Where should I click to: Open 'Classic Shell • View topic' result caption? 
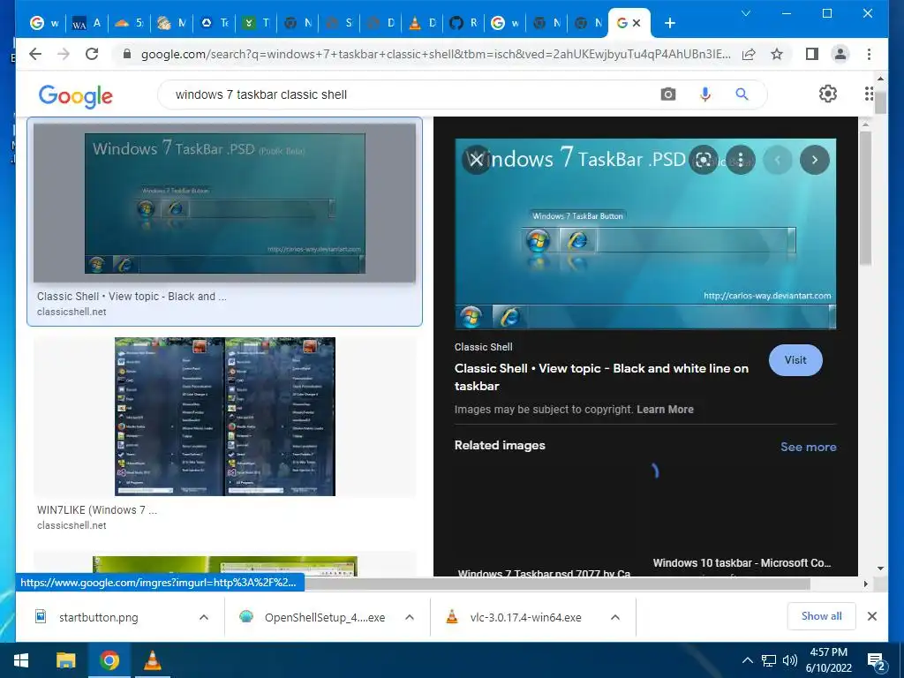132,297
